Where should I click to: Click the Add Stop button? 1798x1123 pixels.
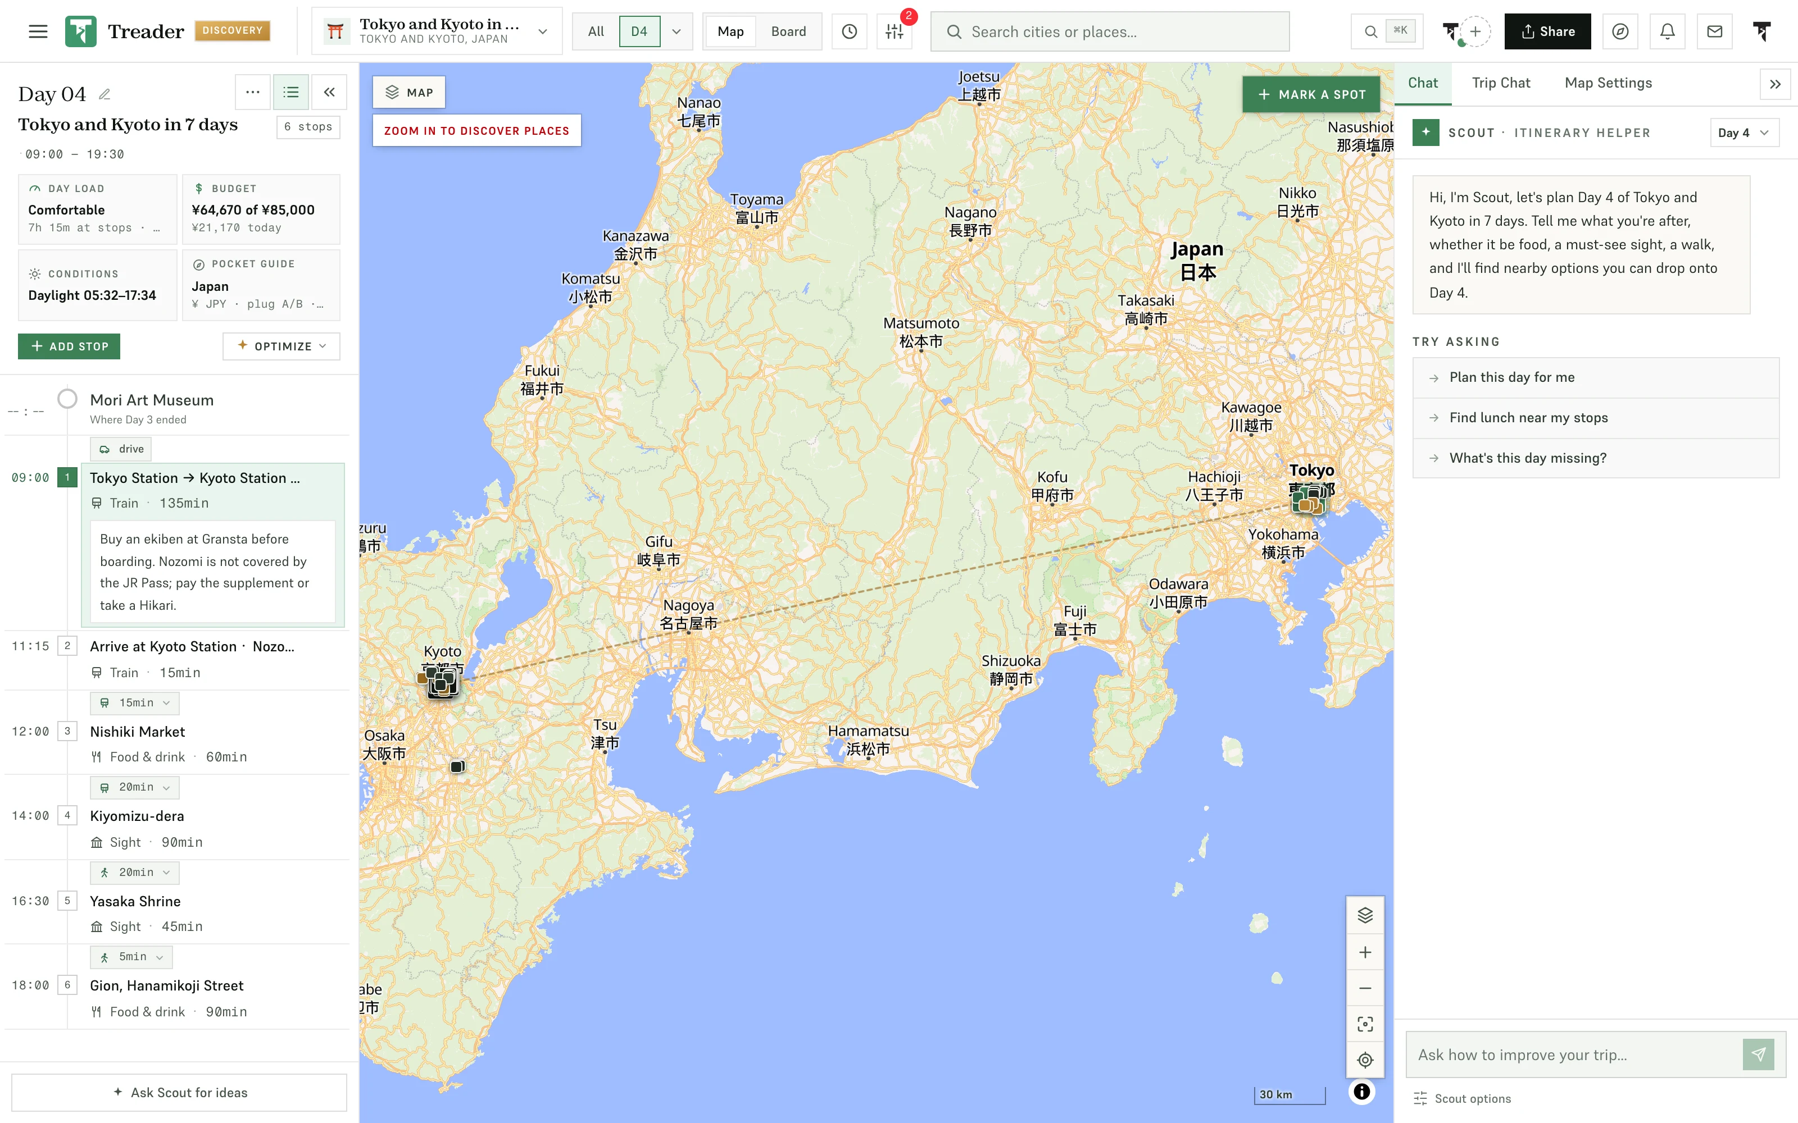point(69,346)
